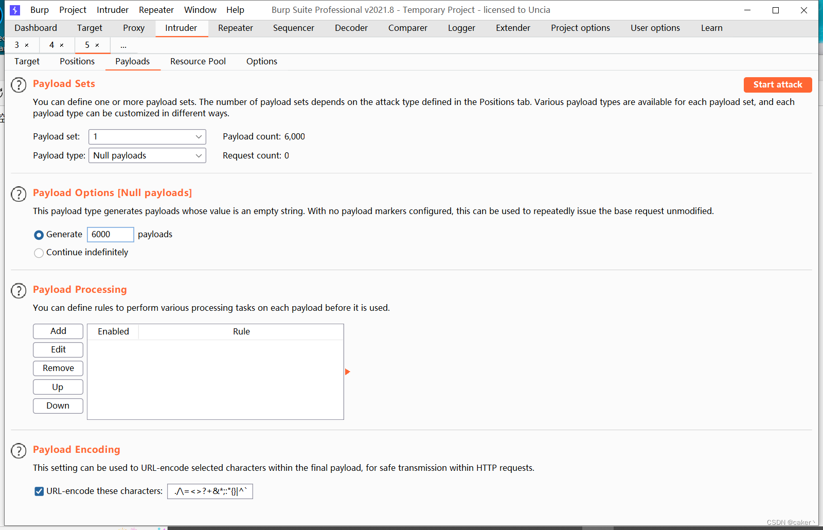
Task: Open help for Payload Sets section
Action: [x=19, y=85]
